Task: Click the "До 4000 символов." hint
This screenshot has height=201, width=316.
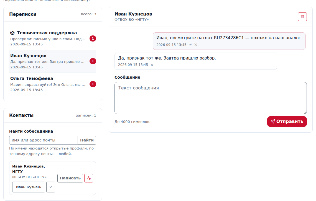Action: (x=132, y=122)
